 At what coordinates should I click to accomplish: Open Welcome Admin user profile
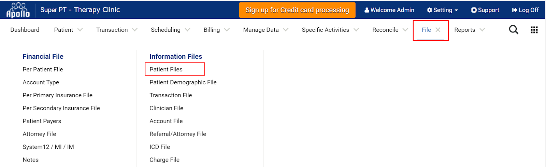point(389,10)
